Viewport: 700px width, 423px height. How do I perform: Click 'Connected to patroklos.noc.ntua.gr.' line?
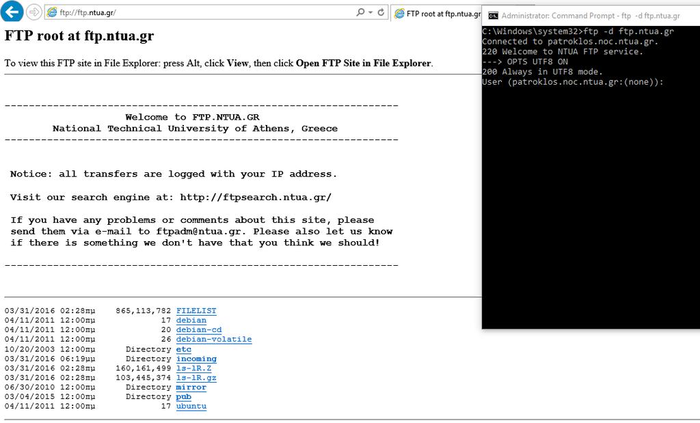click(x=570, y=42)
